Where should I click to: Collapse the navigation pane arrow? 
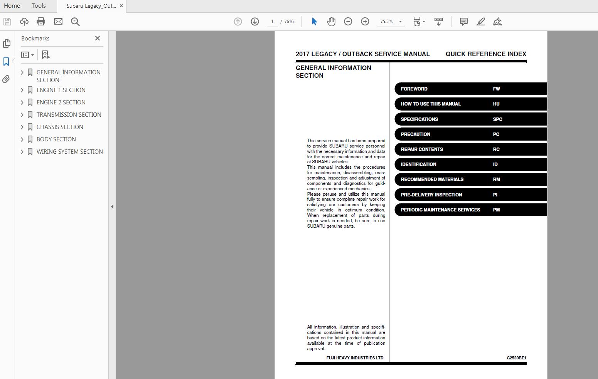(112, 207)
